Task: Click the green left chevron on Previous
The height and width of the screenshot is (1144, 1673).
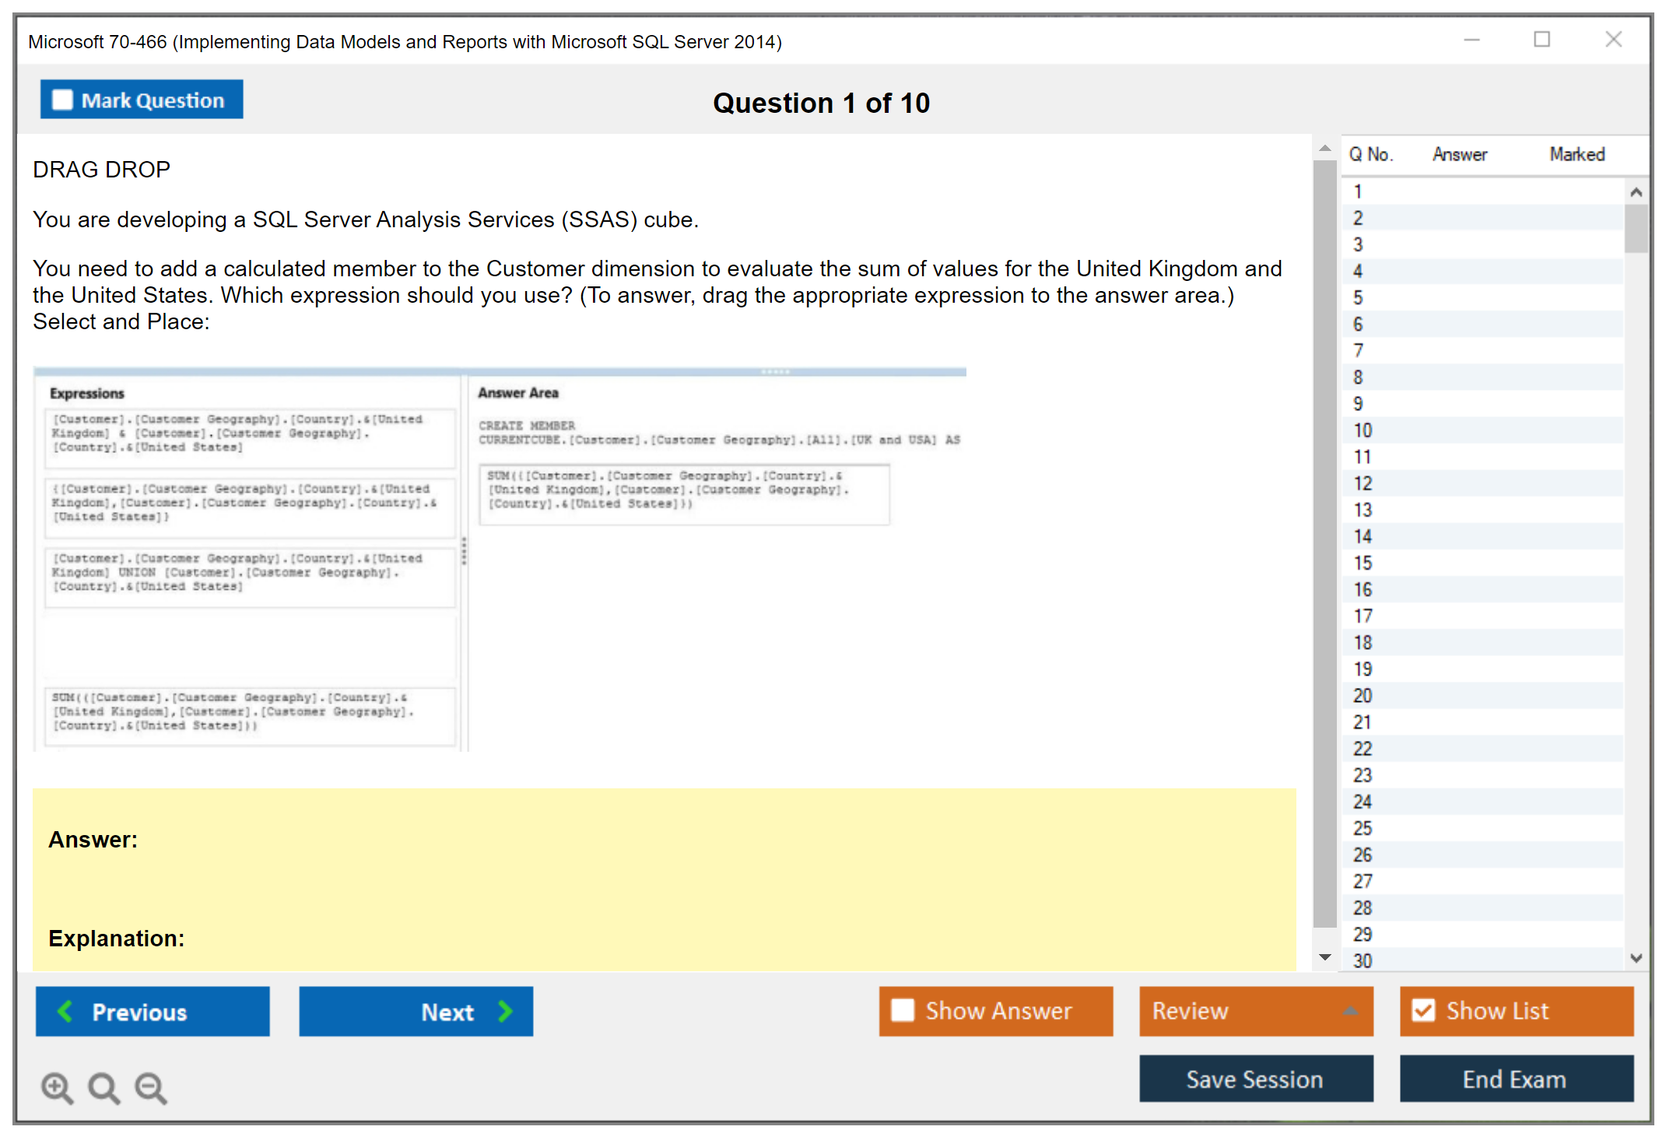Action: point(65,1011)
